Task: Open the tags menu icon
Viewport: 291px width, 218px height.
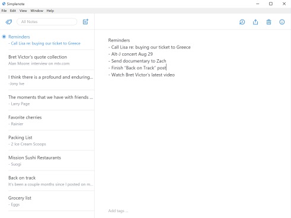Action: [x=9, y=22]
